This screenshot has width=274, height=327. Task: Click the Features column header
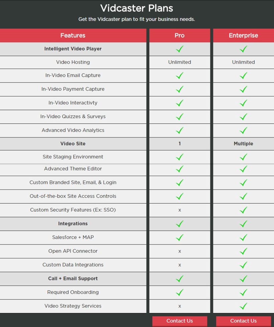pyautogui.click(x=73, y=35)
